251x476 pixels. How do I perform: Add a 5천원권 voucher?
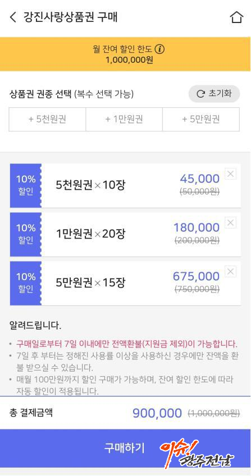47,120
